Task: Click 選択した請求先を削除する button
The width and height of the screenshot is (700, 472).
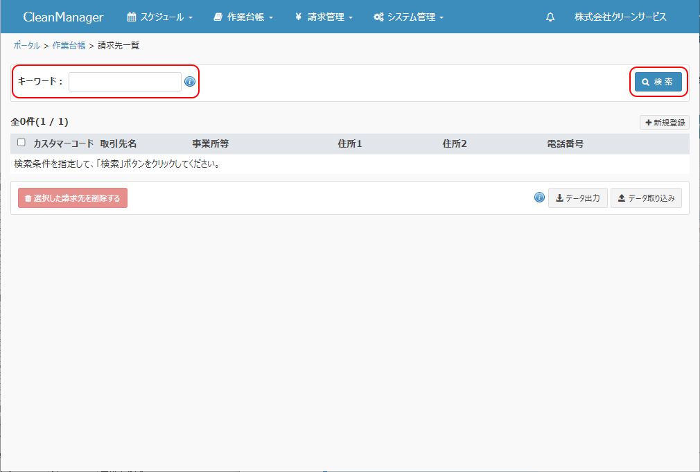Action: [73, 198]
